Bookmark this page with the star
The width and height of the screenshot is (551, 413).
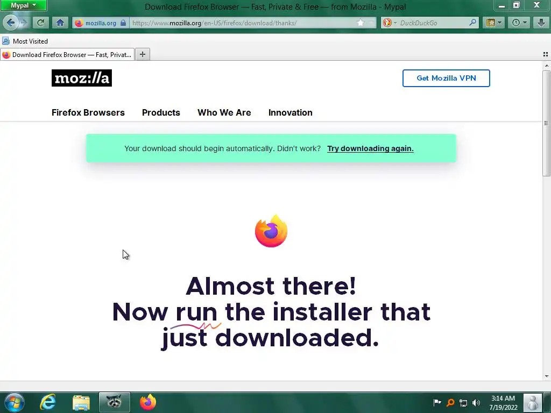pyautogui.click(x=361, y=23)
